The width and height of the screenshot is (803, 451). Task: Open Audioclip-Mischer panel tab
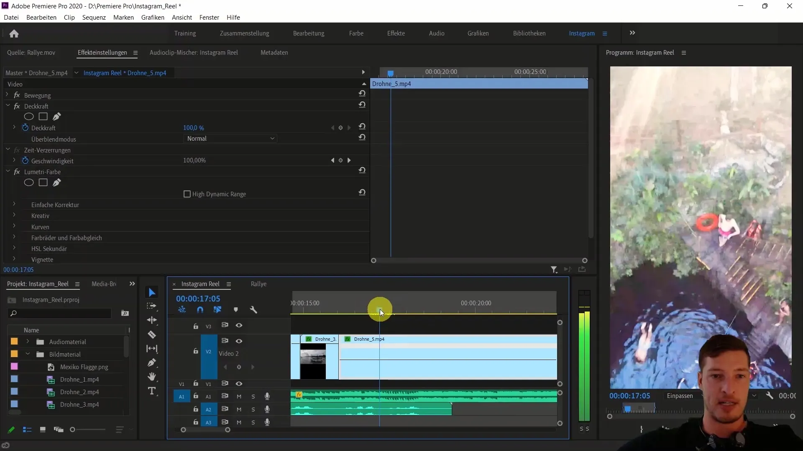click(194, 53)
